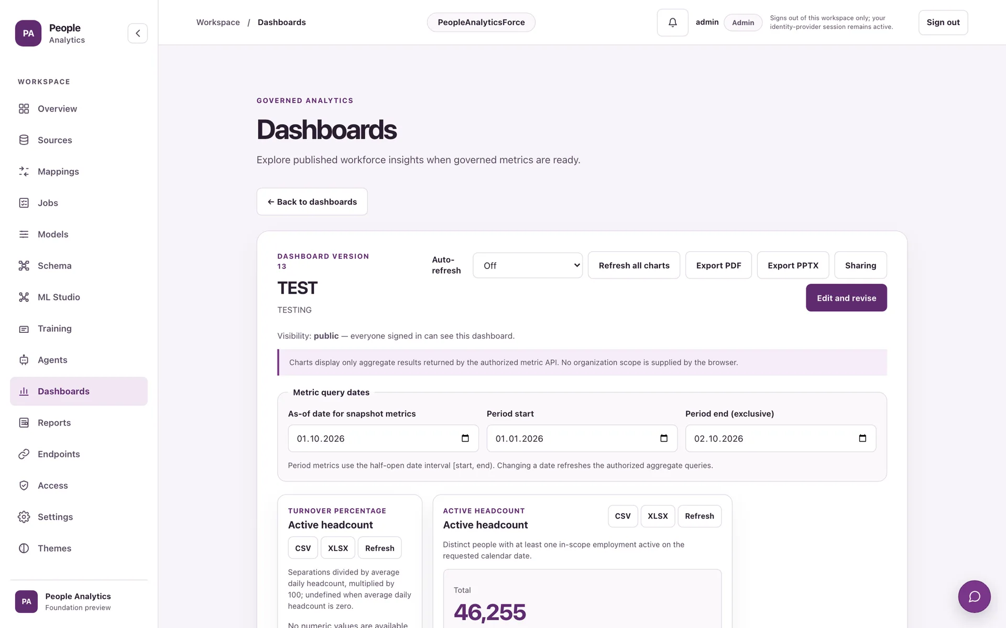Click the Period start date field

click(x=582, y=439)
